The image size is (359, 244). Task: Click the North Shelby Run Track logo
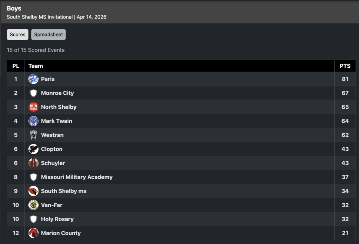tap(33, 107)
